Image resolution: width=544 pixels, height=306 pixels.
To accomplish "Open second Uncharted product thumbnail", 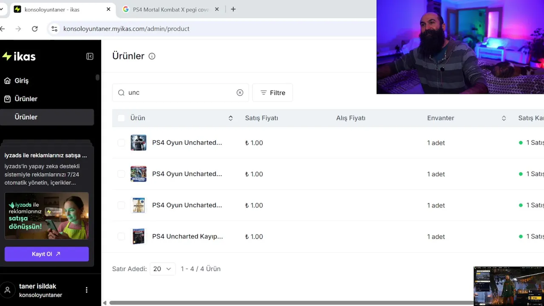I will click(139, 174).
